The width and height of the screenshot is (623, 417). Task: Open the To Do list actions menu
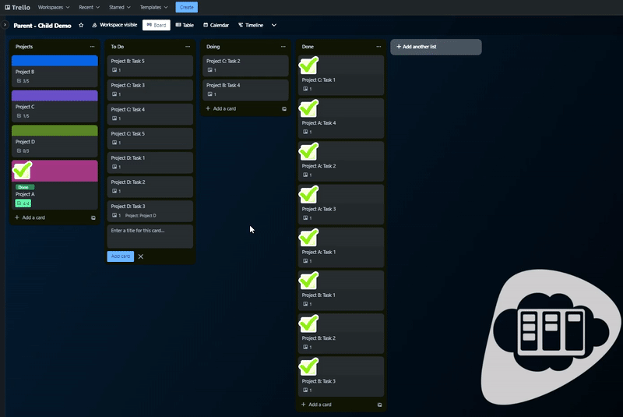click(x=188, y=47)
